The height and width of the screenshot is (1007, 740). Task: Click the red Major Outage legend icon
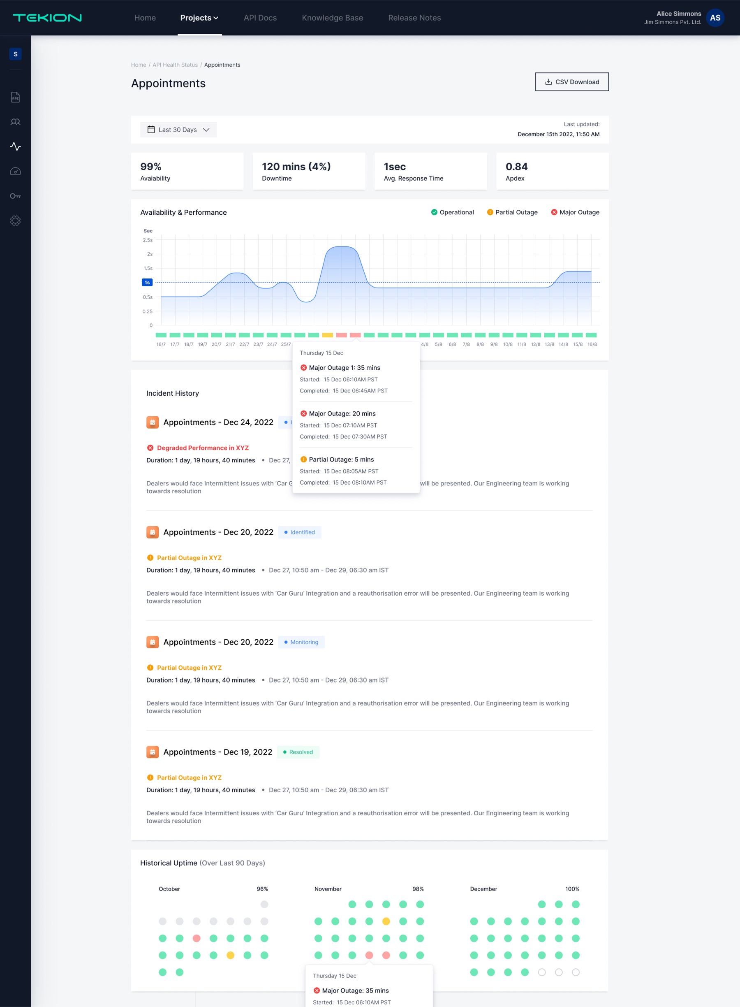554,212
